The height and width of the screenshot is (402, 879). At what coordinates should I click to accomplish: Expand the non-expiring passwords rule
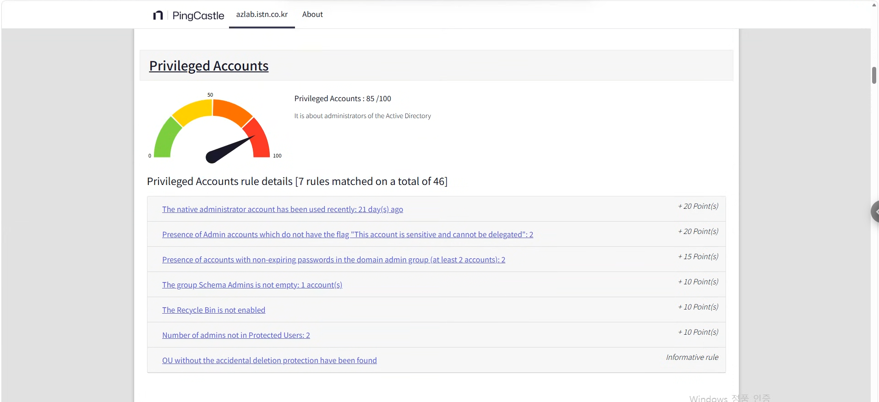pos(333,260)
